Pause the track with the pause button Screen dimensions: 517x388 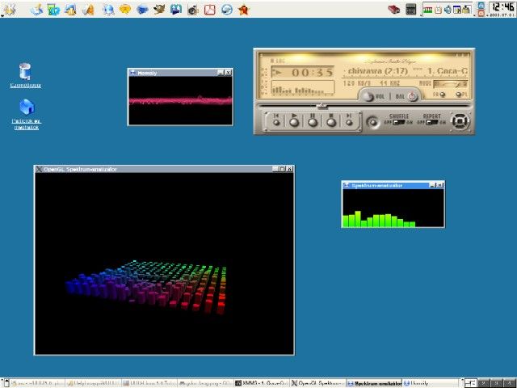click(313, 120)
